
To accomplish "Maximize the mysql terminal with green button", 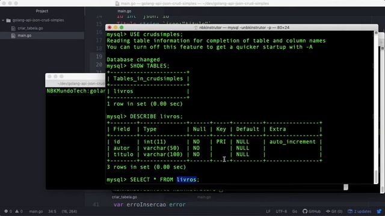I will [x=122, y=28].
